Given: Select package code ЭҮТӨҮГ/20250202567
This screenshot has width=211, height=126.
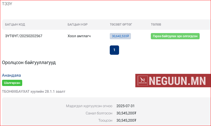Looking at the screenshot, I should tap(24, 36).
